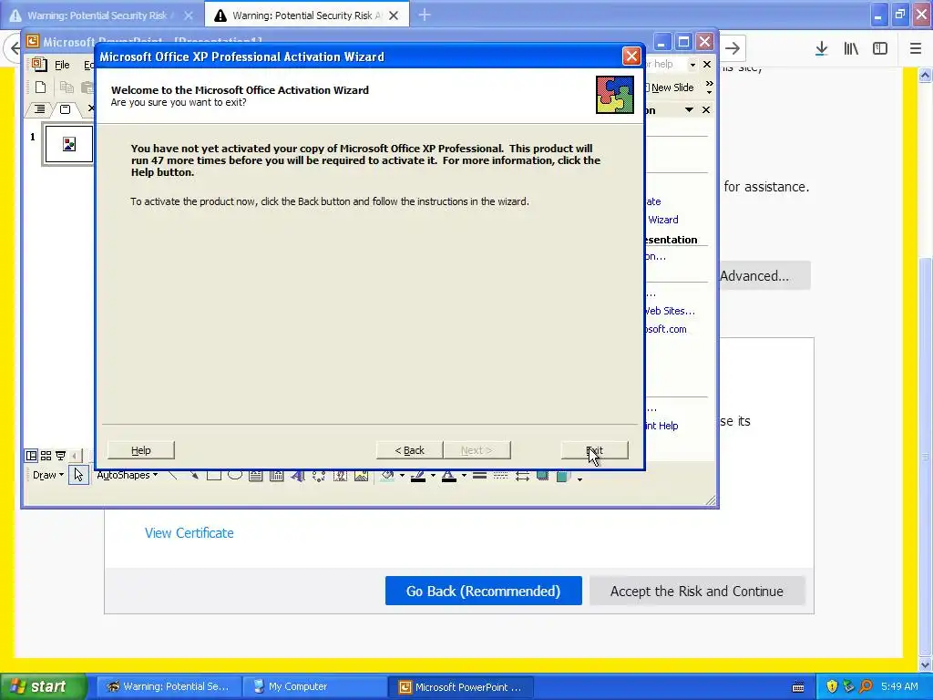Click the Insert WordArt icon
Image resolution: width=933 pixels, height=700 pixels.
(x=298, y=475)
